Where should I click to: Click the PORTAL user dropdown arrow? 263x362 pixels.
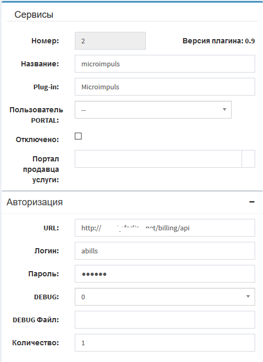(224, 109)
